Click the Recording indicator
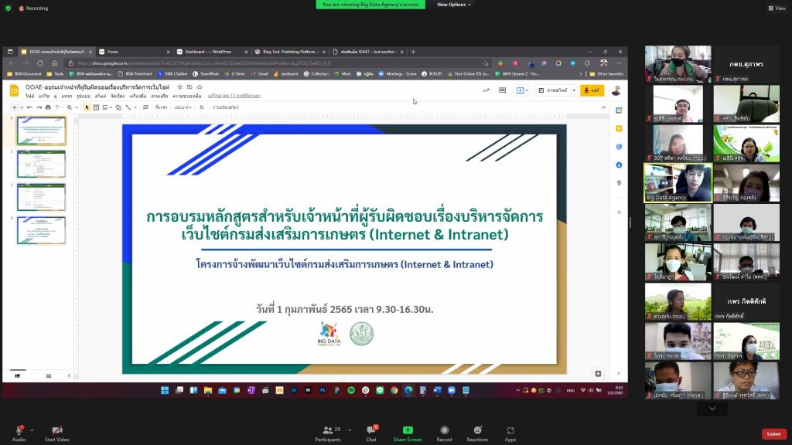 coord(33,8)
